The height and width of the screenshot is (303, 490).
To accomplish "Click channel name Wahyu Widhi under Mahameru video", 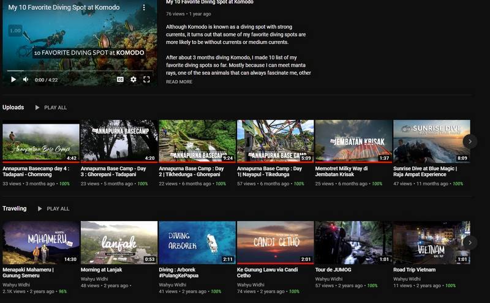I will [x=17, y=285].
